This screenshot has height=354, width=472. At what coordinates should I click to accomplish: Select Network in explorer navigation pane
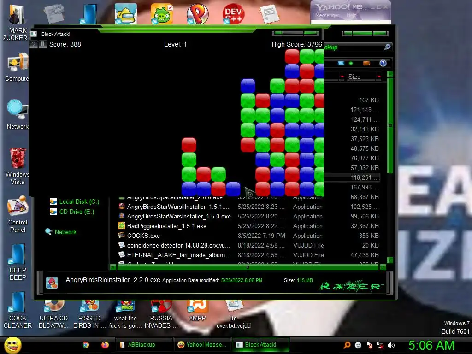[x=61, y=232]
